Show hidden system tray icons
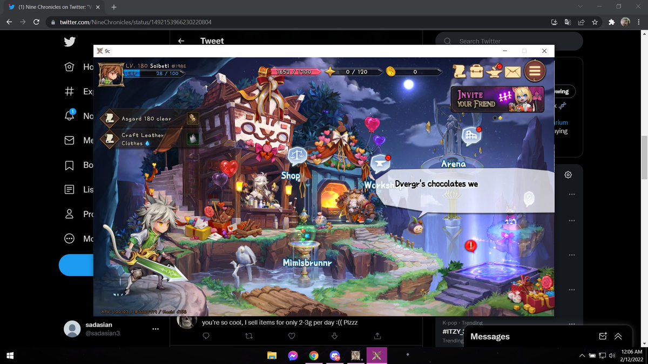Image resolution: width=648 pixels, height=364 pixels. (x=582, y=356)
